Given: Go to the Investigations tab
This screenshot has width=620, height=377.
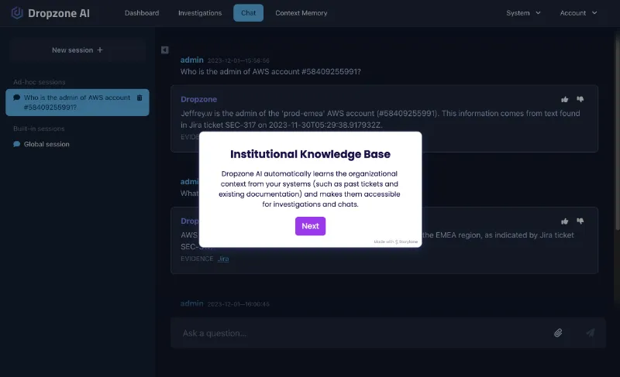Looking at the screenshot, I should click(x=200, y=13).
